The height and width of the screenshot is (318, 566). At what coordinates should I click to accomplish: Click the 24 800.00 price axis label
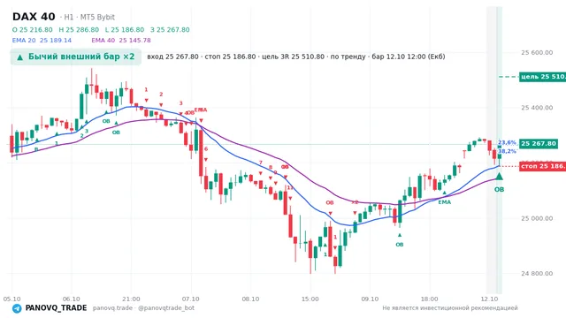click(537, 274)
